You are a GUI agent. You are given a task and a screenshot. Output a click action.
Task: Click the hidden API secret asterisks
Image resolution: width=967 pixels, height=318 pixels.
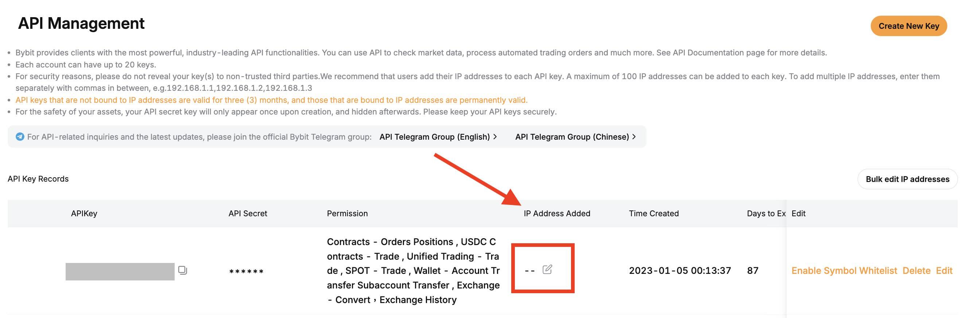[x=246, y=271]
